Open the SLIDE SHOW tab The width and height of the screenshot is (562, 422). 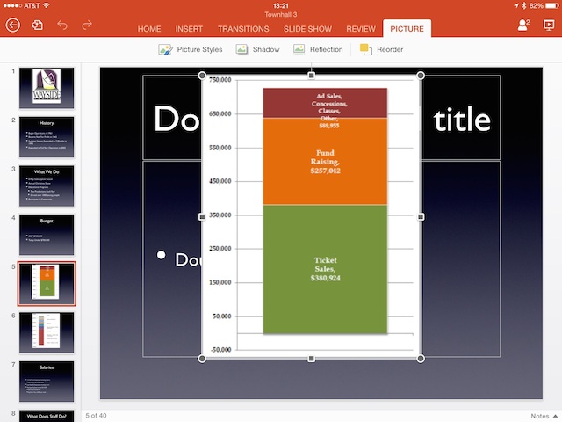(x=307, y=29)
